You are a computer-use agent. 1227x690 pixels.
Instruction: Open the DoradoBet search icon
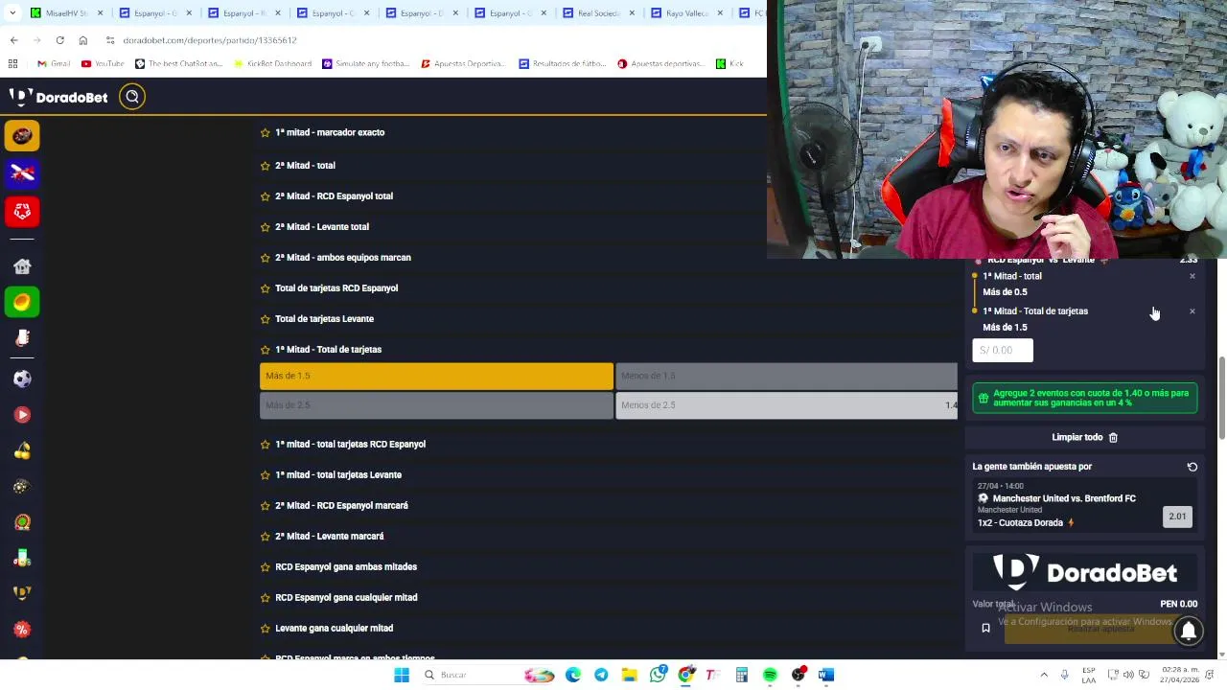click(x=132, y=97)
